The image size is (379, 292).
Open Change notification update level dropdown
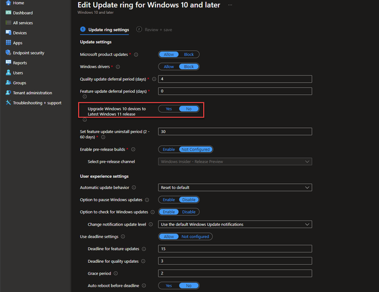click(235, 225)
